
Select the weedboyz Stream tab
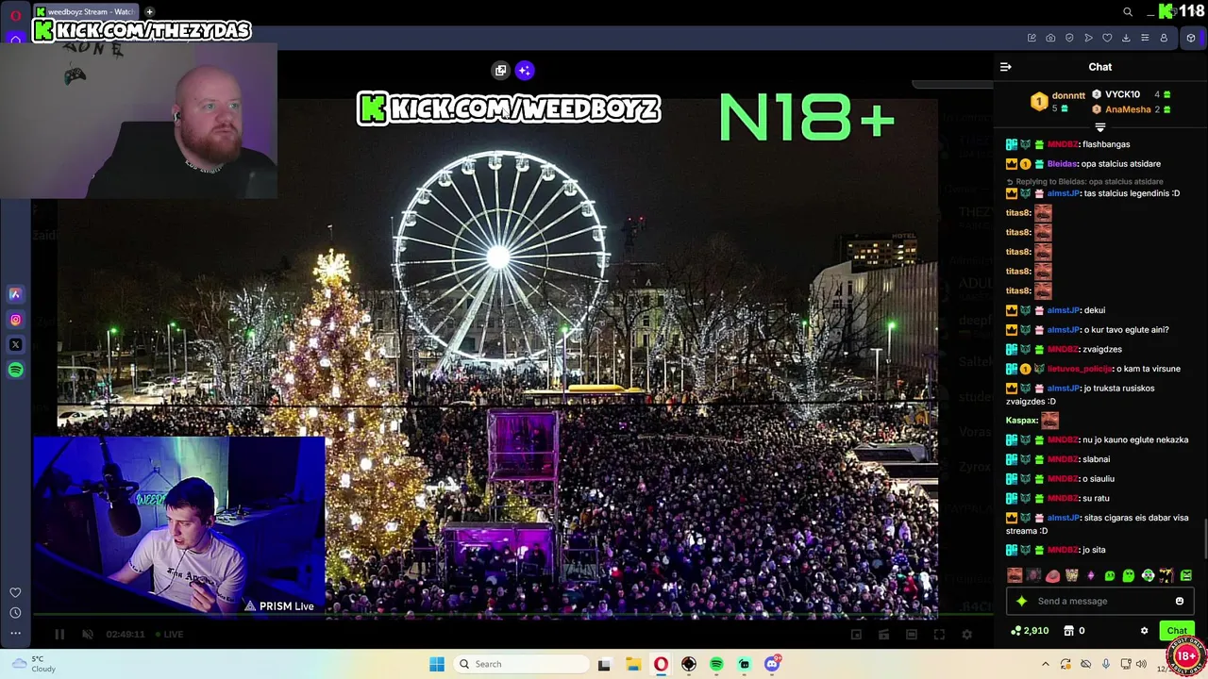click(87, 11)
